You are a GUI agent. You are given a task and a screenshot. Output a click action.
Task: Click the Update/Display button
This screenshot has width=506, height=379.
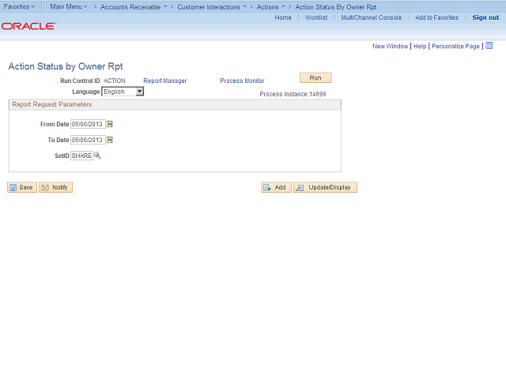tap(325, 187)
